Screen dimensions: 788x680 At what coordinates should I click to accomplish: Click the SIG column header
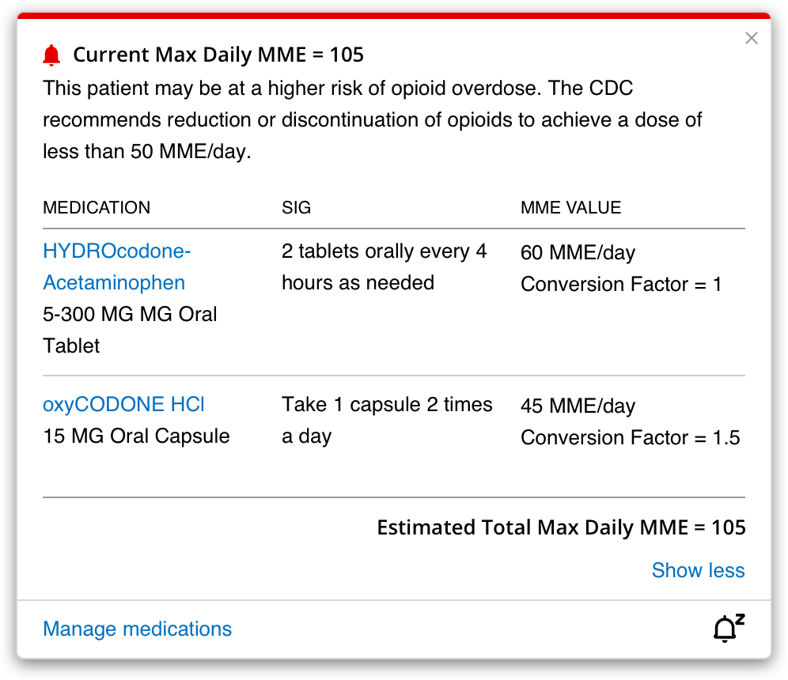(296, 207)
